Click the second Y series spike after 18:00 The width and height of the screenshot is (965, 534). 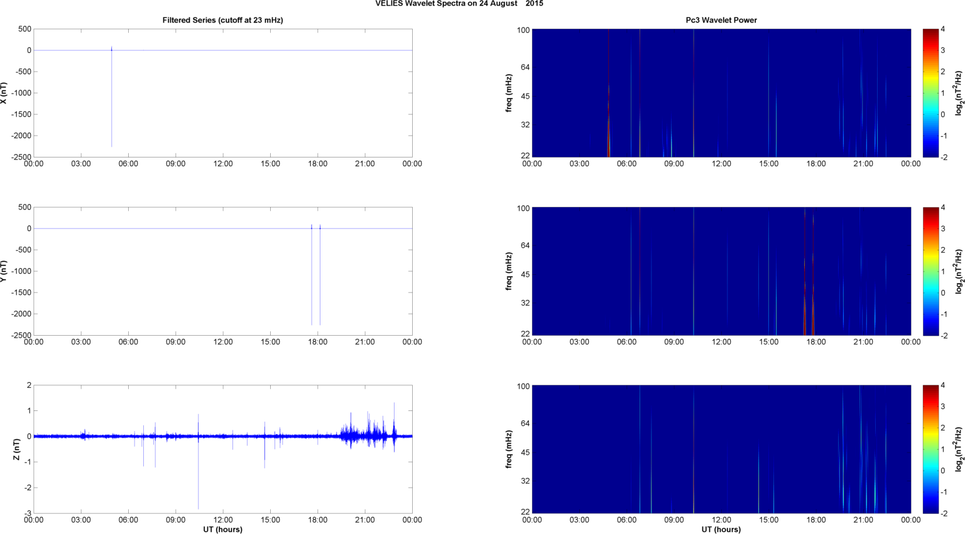pyautogui.click(x=320, y=275)
